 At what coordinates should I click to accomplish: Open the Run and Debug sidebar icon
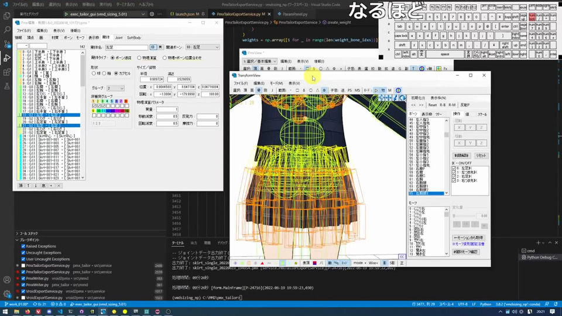point(7,58)
